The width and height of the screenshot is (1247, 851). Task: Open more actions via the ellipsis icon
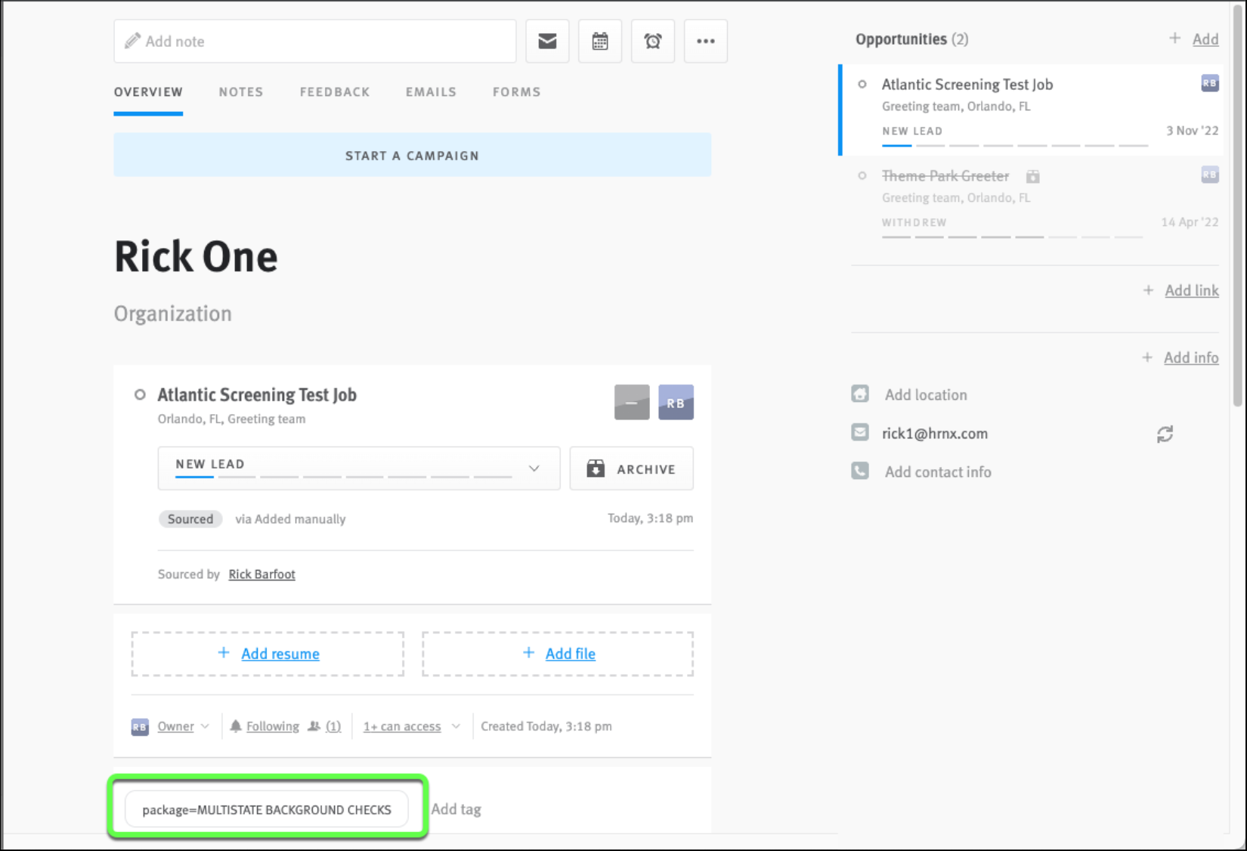705,42
